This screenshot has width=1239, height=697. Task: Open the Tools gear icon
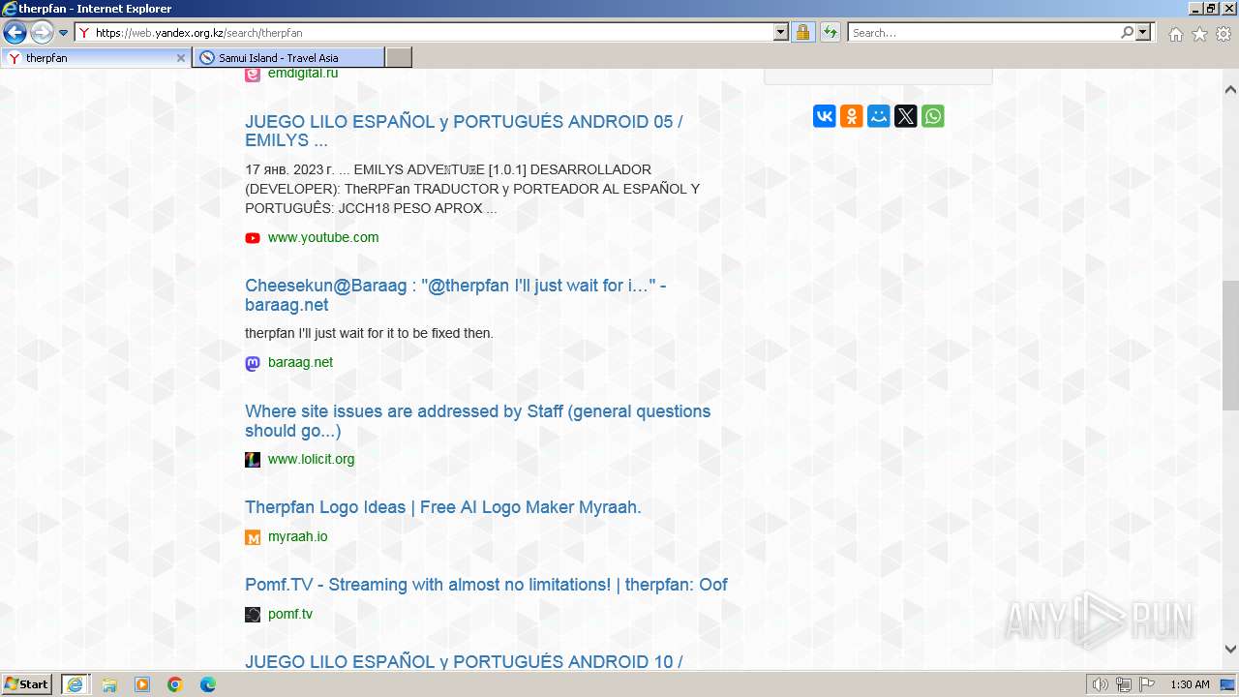[x=1224, y=34]
